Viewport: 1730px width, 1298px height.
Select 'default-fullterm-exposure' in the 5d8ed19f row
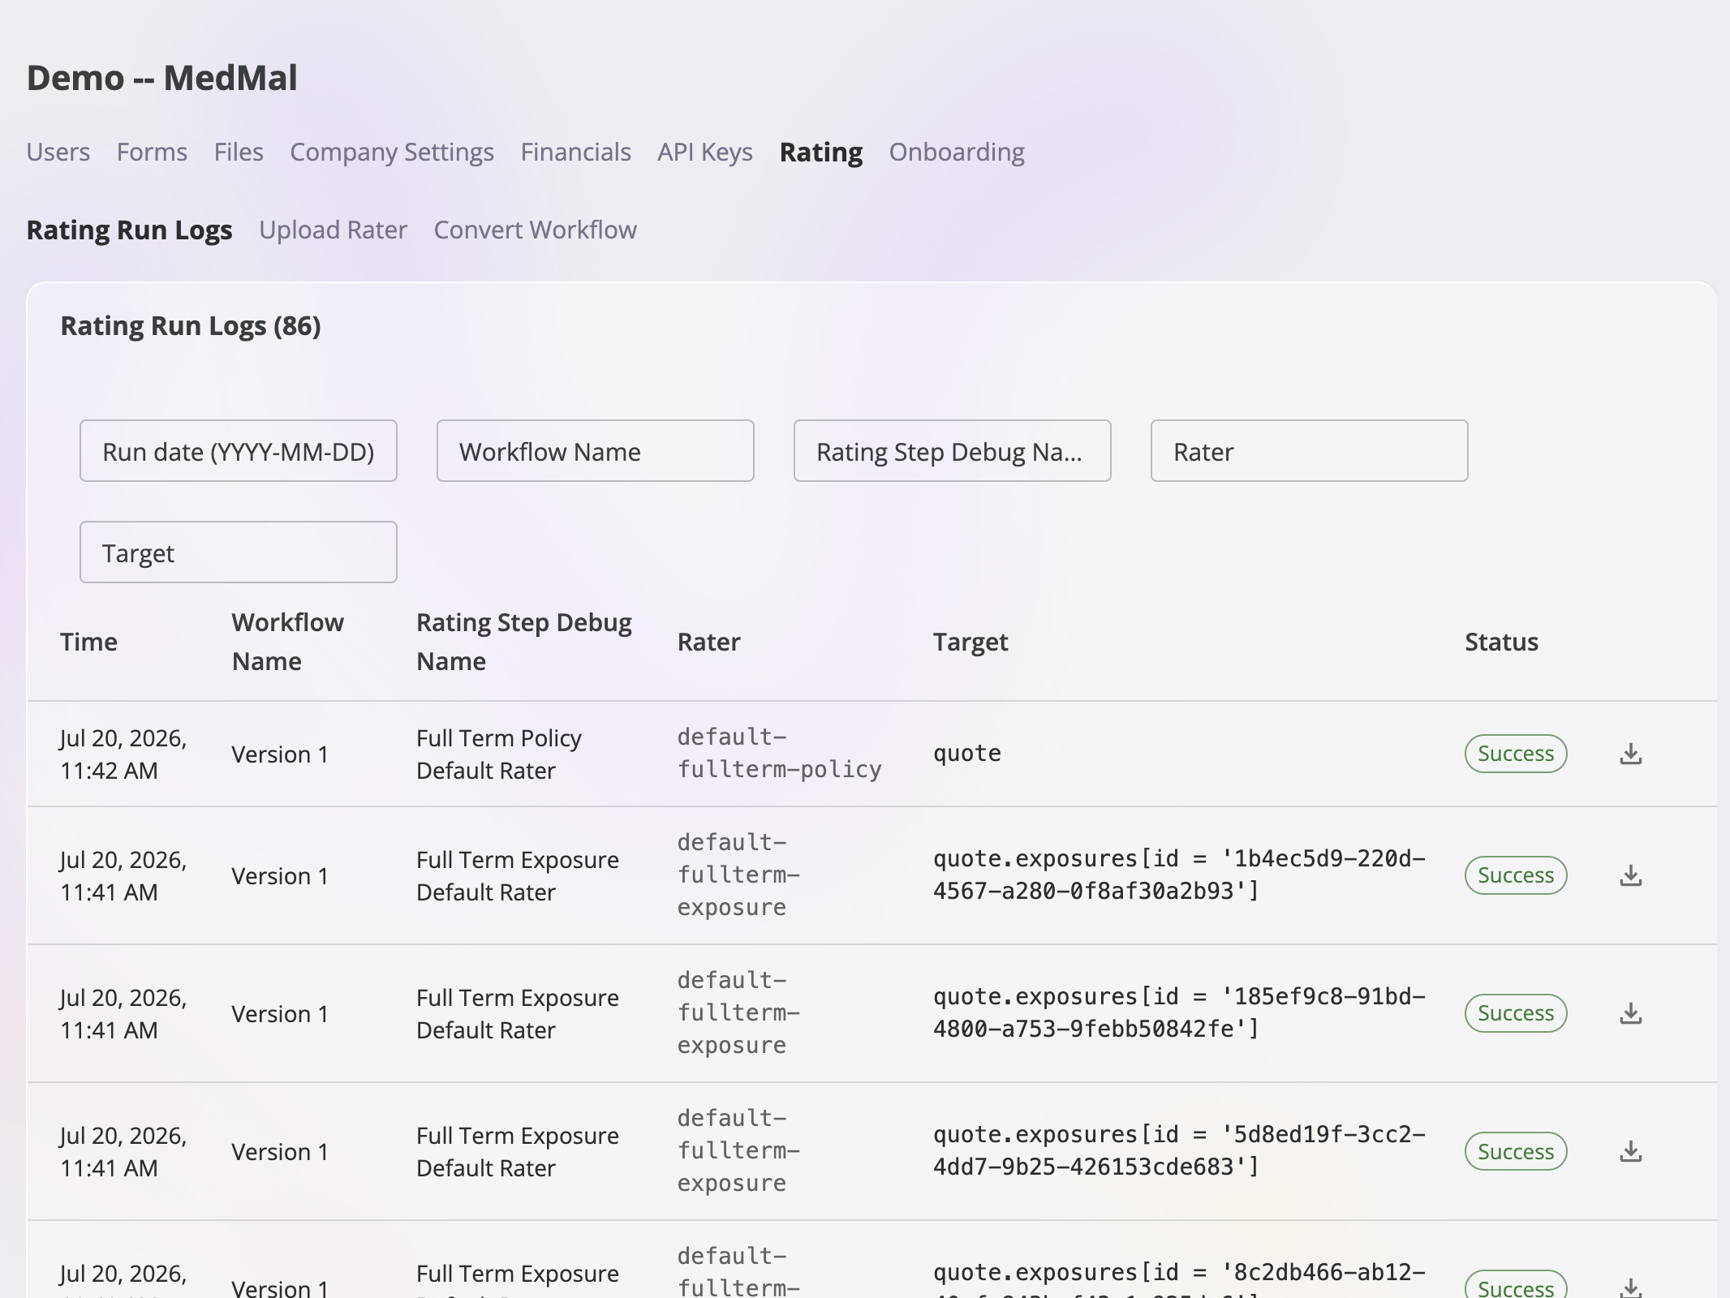point(739,1151)
